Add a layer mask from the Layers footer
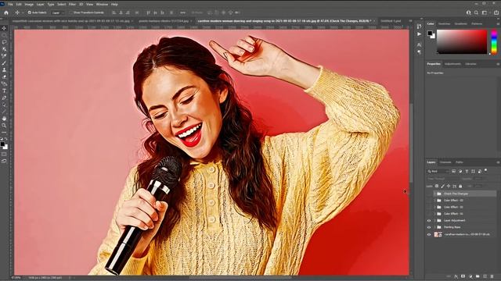The width and height of the screenshot is (501, 281). coord(463,276)
